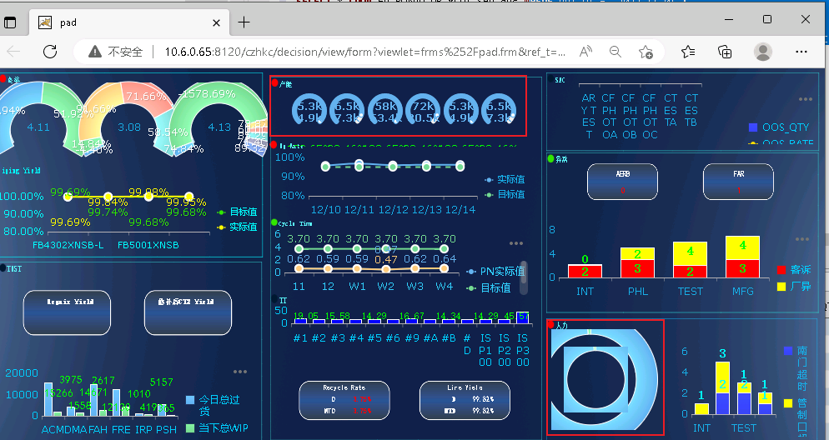Toggle 目标值 legend beside Cycle Time chart
The image size is (829, 440).
pos(489,287)
